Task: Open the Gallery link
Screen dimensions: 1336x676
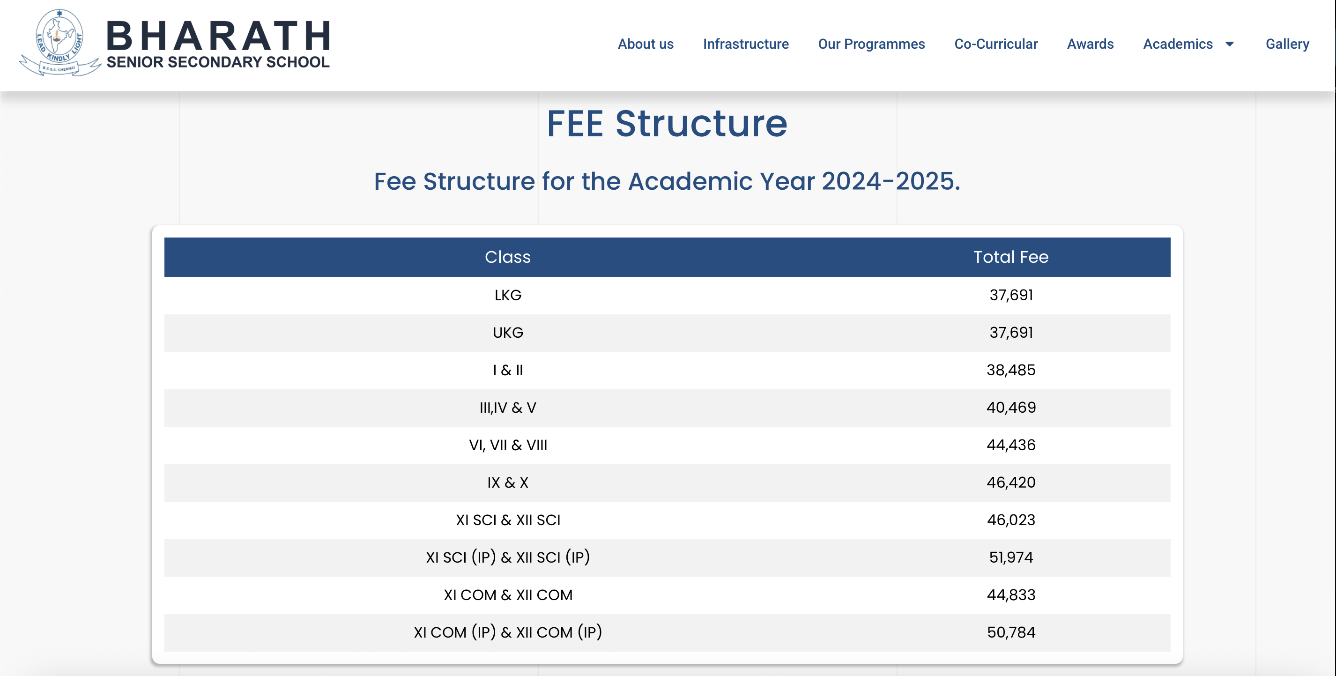Action: pos(1287,44)
